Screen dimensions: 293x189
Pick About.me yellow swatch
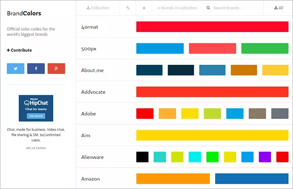(275, 70)
